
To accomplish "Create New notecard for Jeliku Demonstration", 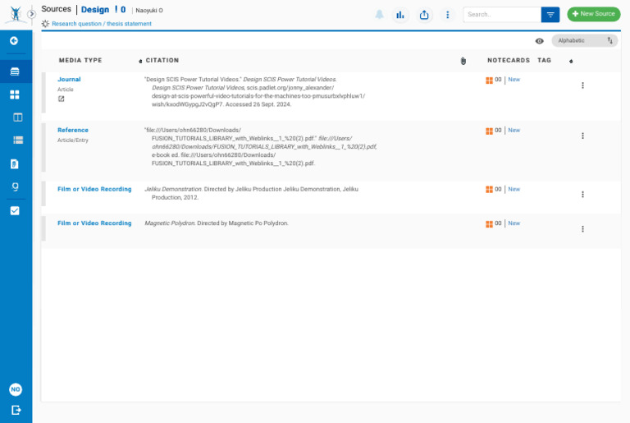I will click(x=514, y=189).
